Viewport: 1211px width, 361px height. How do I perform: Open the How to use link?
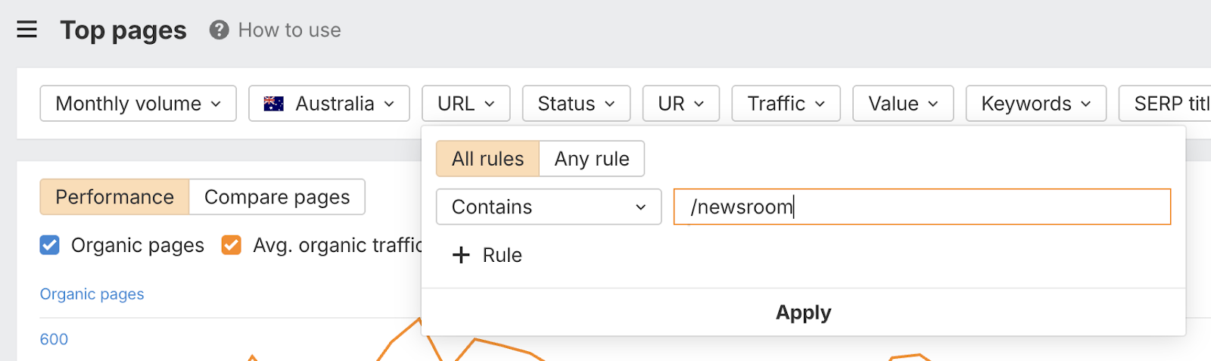click(x=289, y=30)
